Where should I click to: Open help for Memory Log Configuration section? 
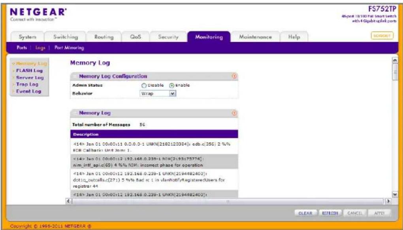coord(234,76)
